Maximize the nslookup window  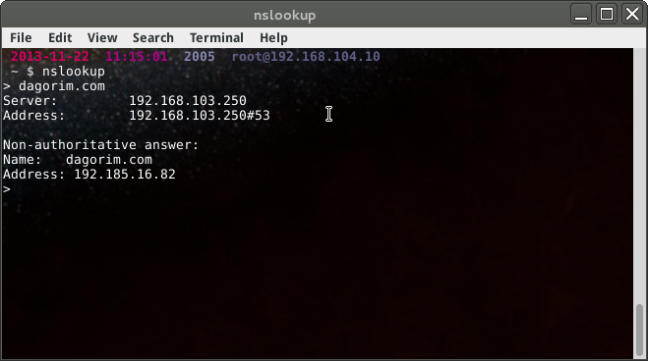point(607,15)
